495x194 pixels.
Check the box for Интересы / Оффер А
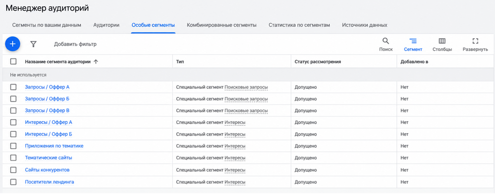click(x=13, y=122)
